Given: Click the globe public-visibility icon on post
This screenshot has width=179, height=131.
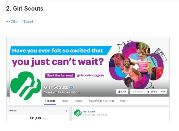Looking at the screenshot, I should click(x=106, y=115).
